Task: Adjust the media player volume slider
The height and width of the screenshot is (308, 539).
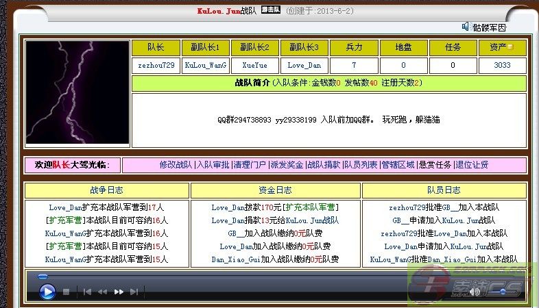Action: (x=501, y=292)
